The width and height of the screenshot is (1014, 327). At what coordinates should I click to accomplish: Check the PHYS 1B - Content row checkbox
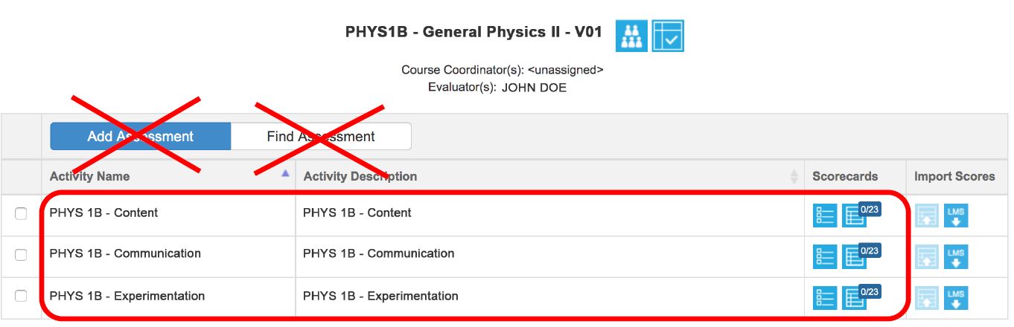point(21,213)
